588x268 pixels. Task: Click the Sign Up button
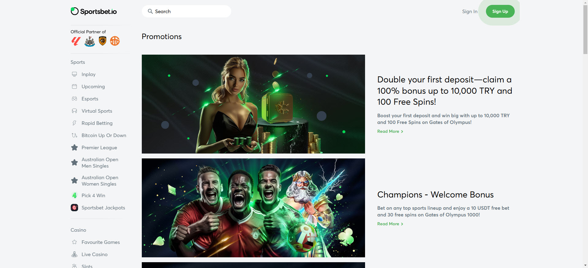(500, 11)
